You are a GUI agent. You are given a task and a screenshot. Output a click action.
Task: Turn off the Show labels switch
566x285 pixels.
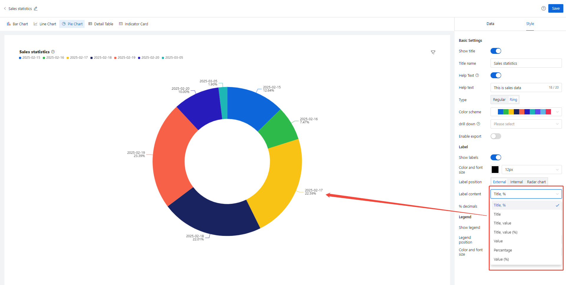pos(496,157)
